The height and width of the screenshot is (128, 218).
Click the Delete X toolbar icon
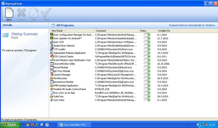coord(22,13)
